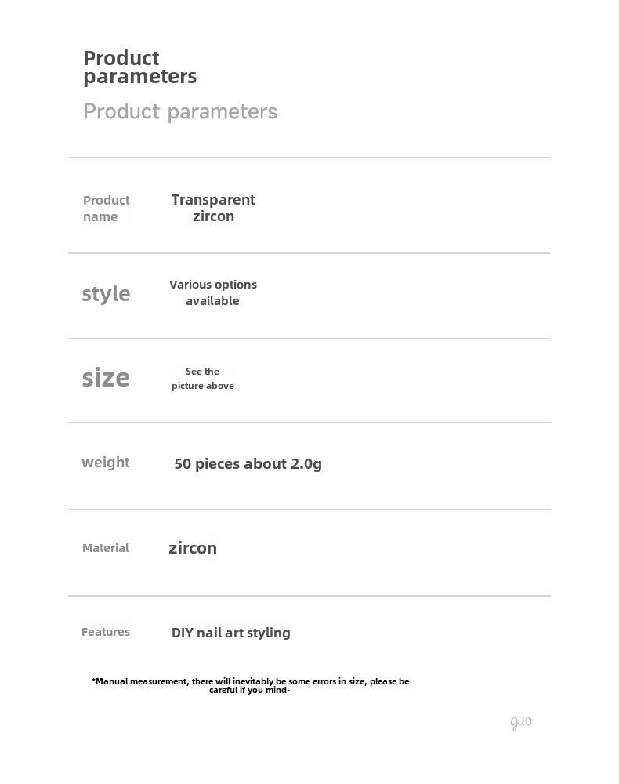Select the size label
Image resolution: width=619 pixels, height=784 pixels.
106,378
